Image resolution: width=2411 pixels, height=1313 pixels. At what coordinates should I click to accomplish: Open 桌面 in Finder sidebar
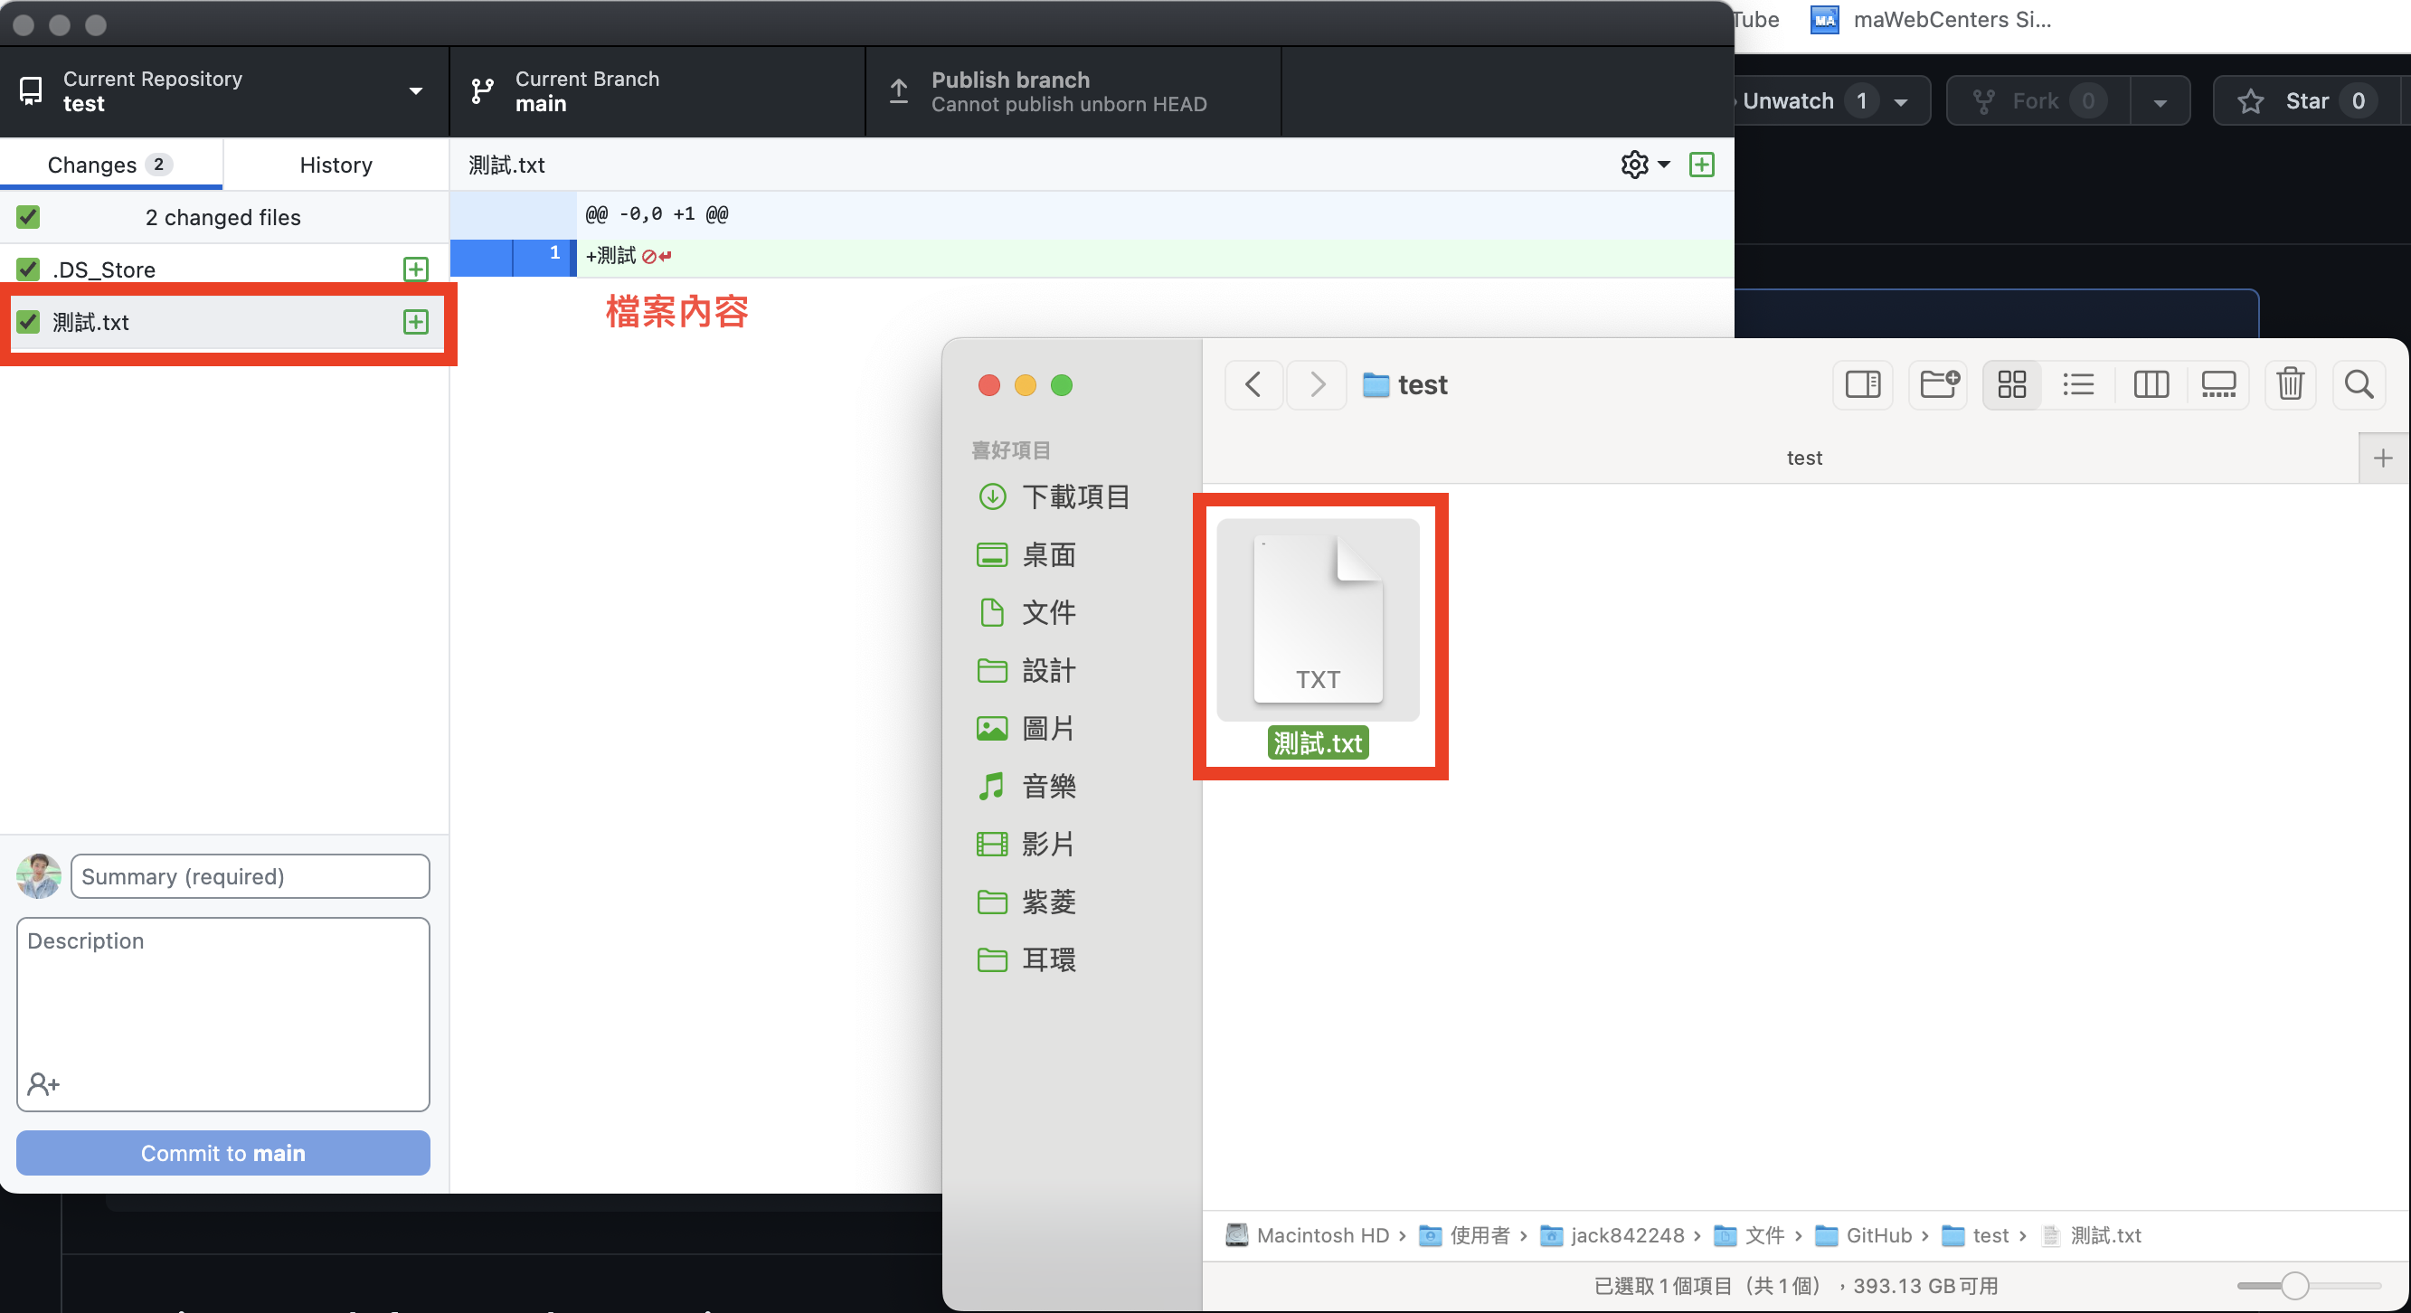pyautogui.click(x=1026, y=554)
